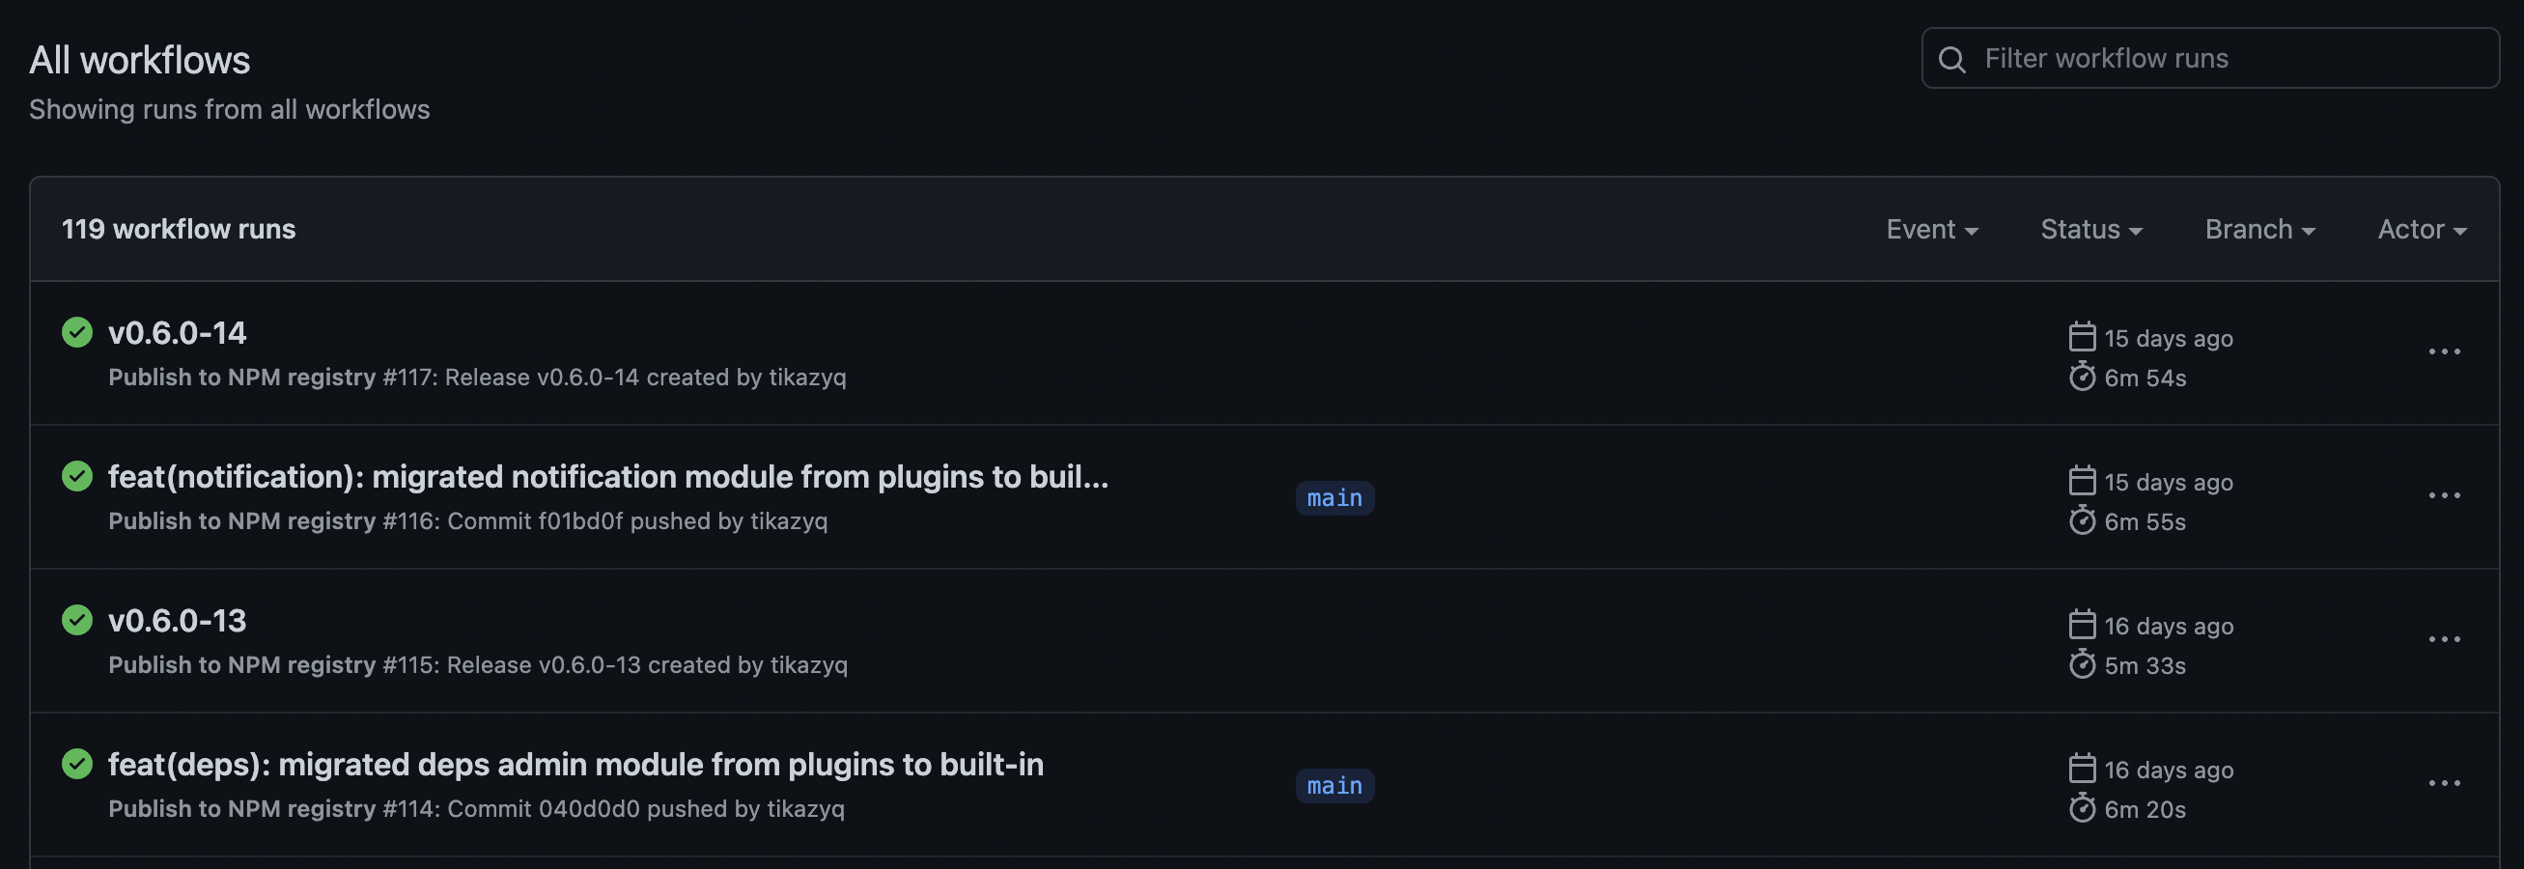The image size is (2524, 869).
Task: Click the success icon next to feat(deps) run
Action: point(77,764)
